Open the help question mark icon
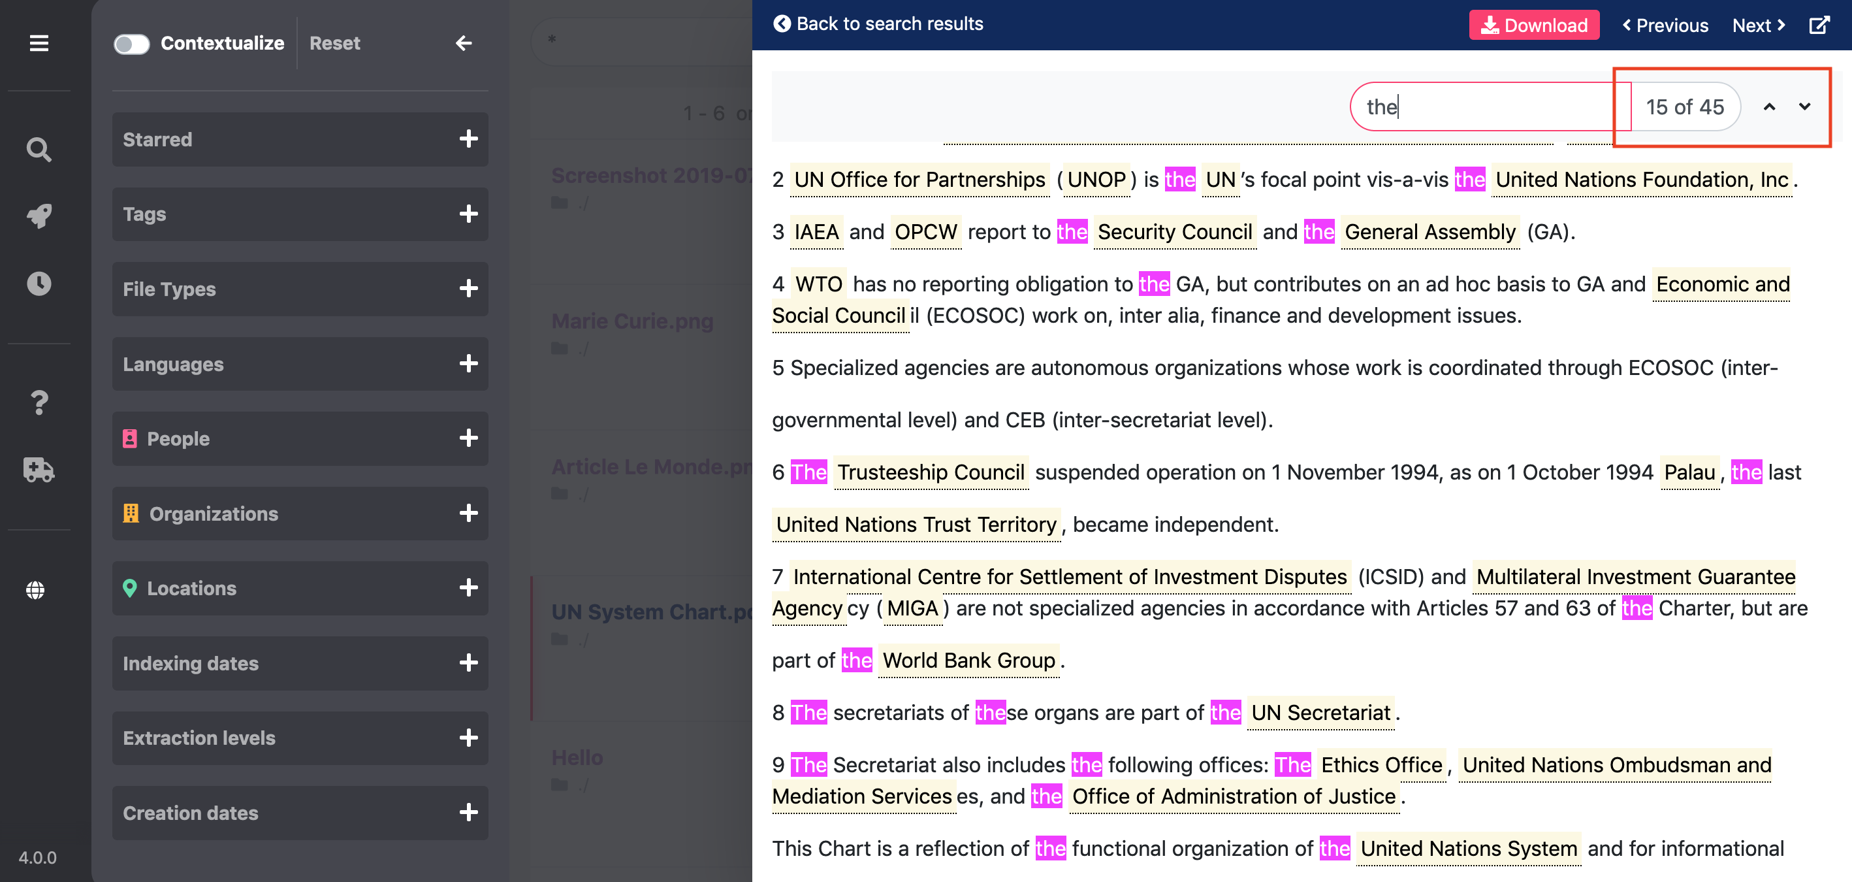This screenshot has height=882, width=1852. [39, 402]
